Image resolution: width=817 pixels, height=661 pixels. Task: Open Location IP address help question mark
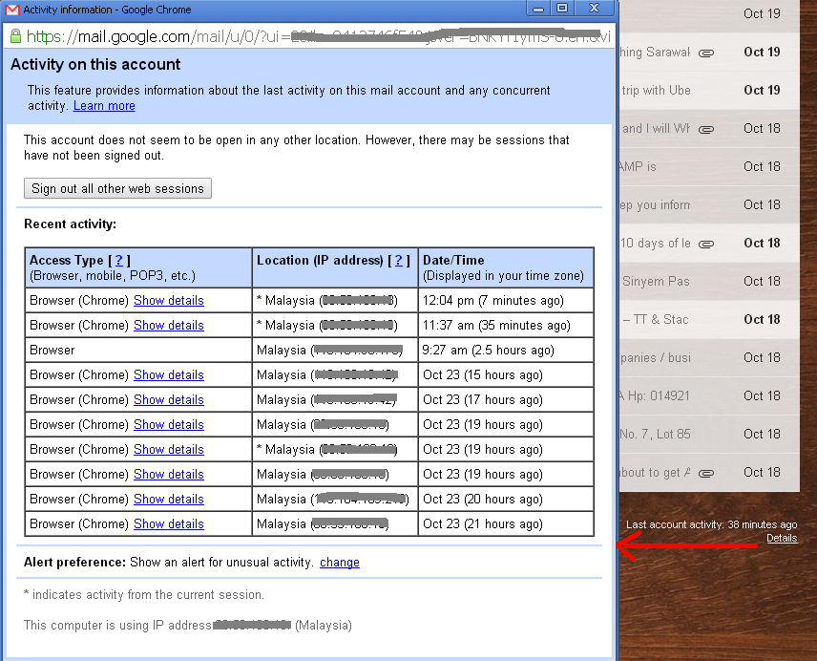pyautogui.click(x=399, y=260)
